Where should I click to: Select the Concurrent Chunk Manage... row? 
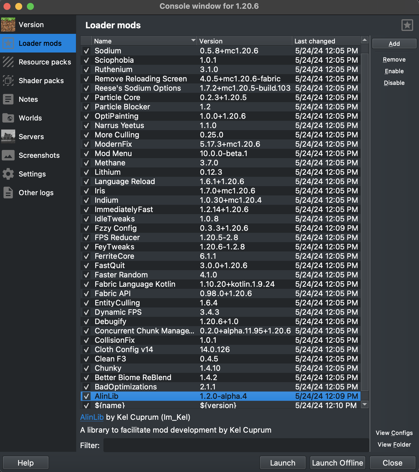221,331
